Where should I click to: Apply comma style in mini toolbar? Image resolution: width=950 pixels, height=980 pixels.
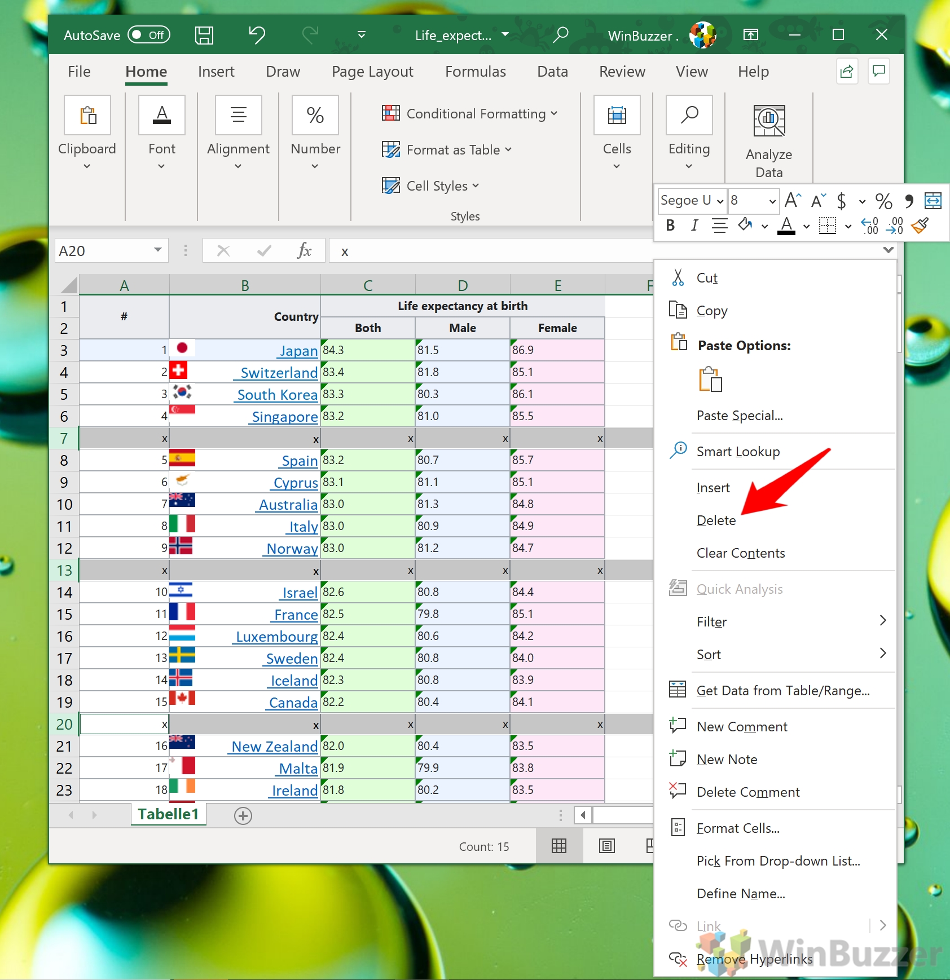click(909, 200)
